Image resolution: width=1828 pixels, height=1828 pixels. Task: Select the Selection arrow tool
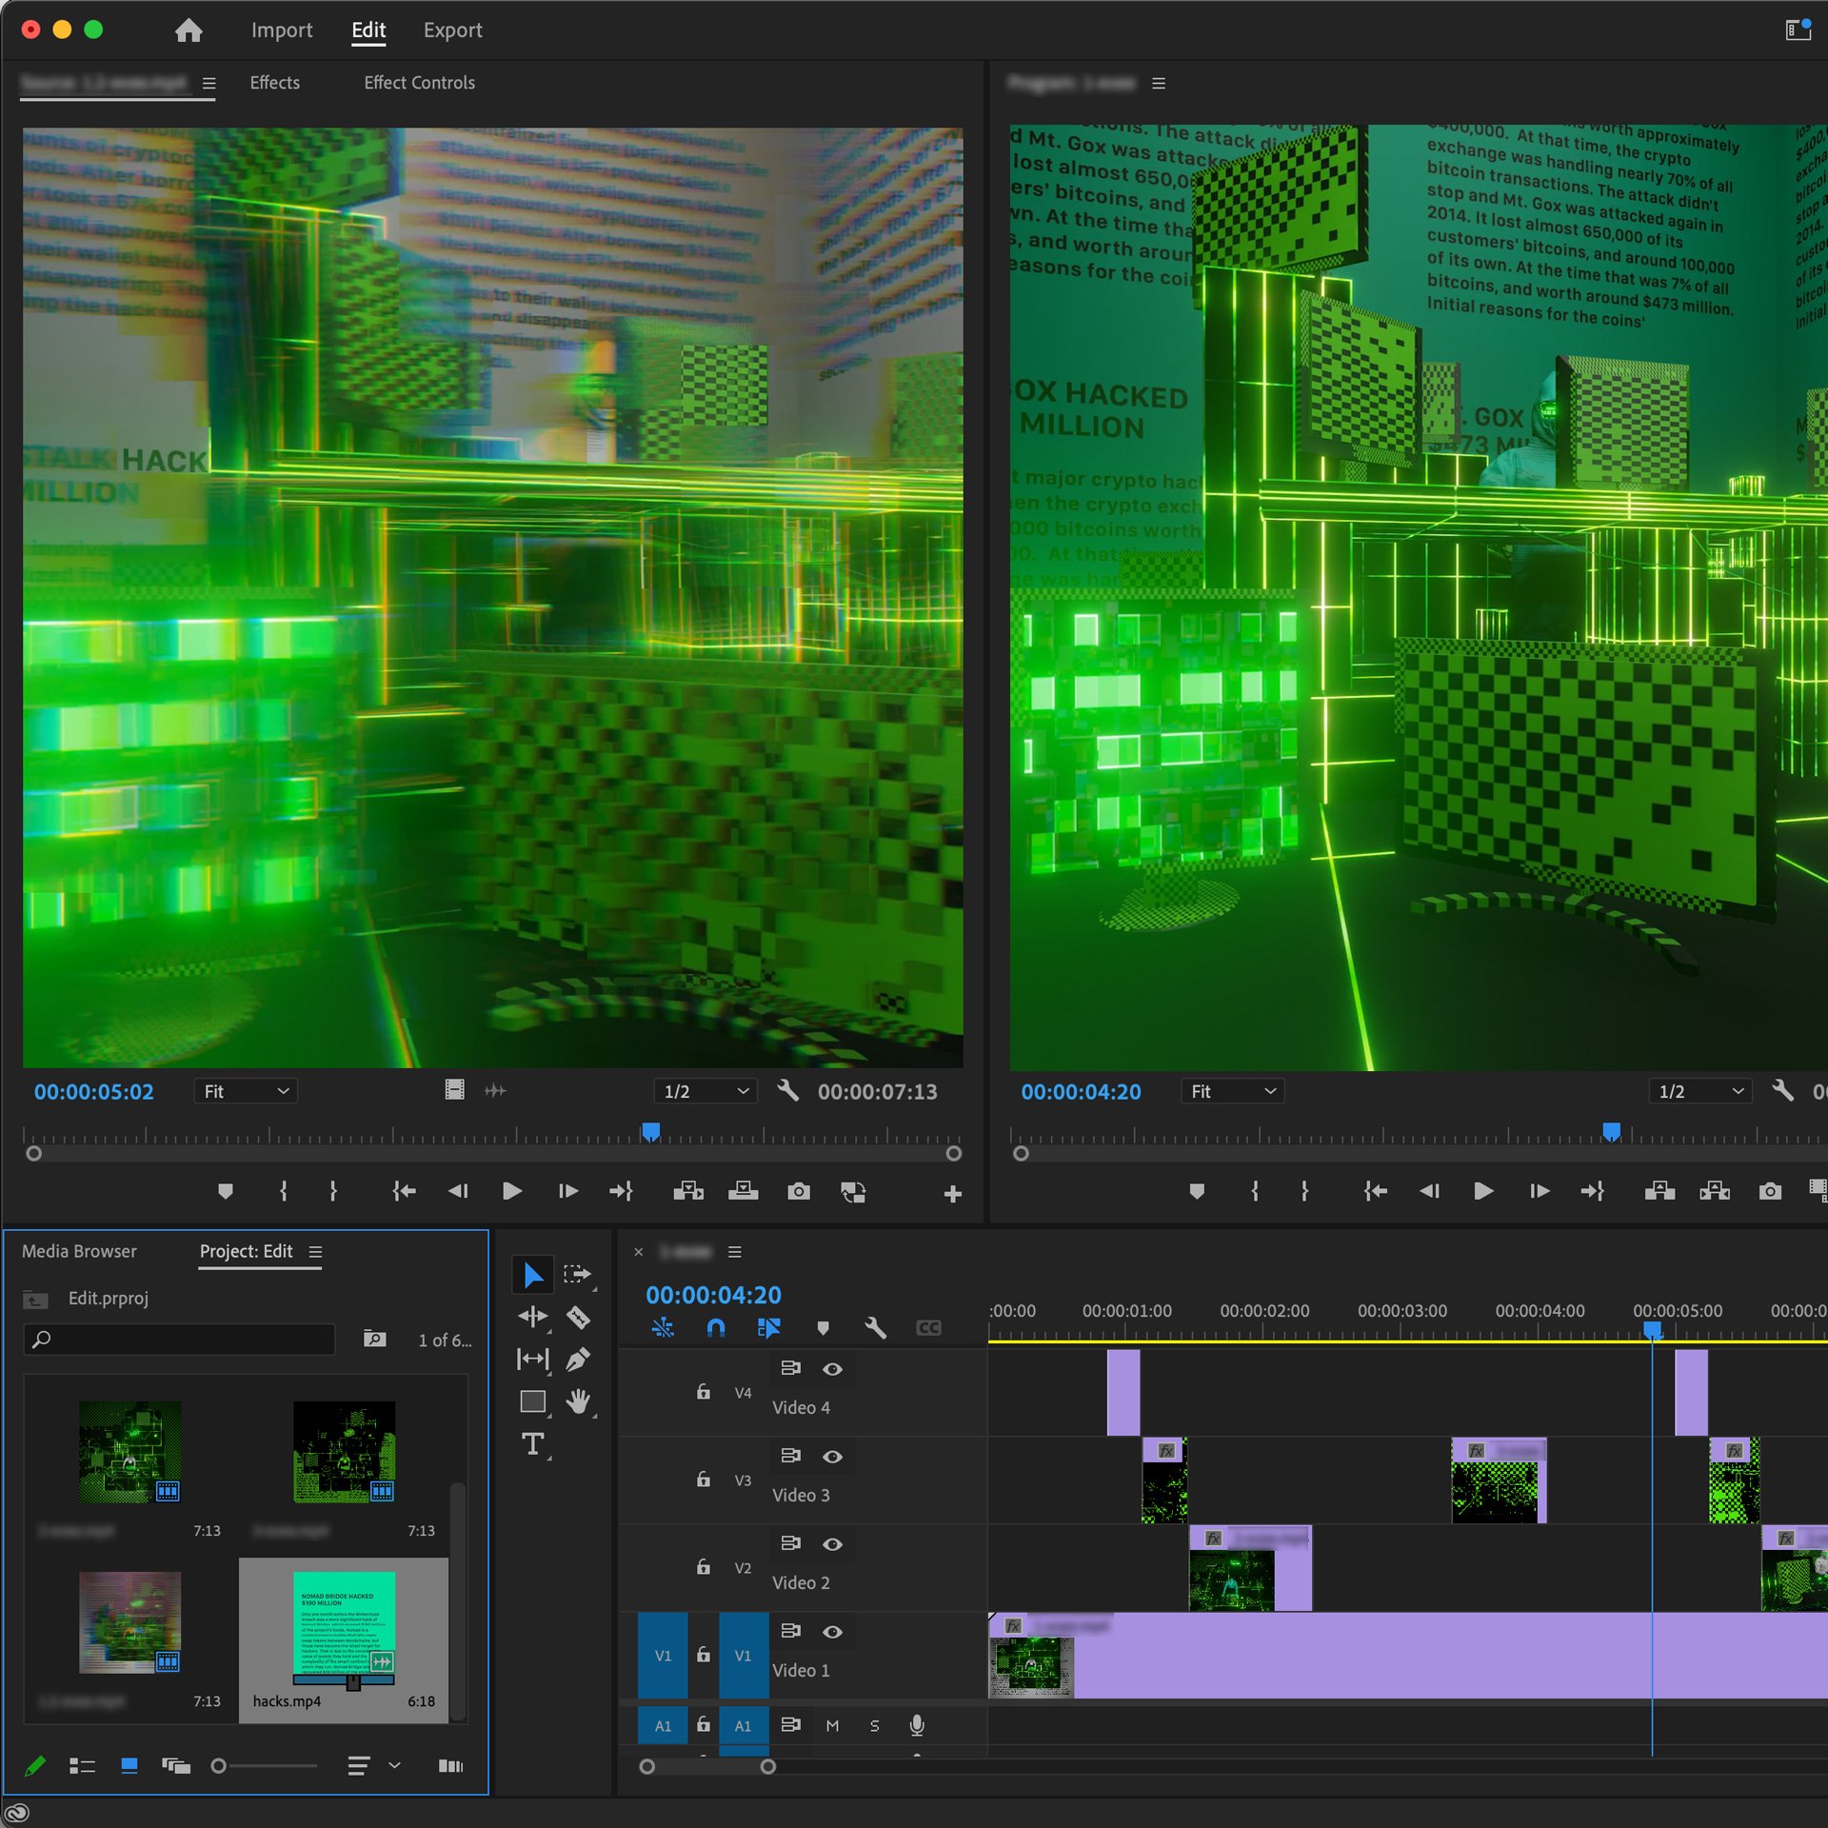[x=533, y=1275]
